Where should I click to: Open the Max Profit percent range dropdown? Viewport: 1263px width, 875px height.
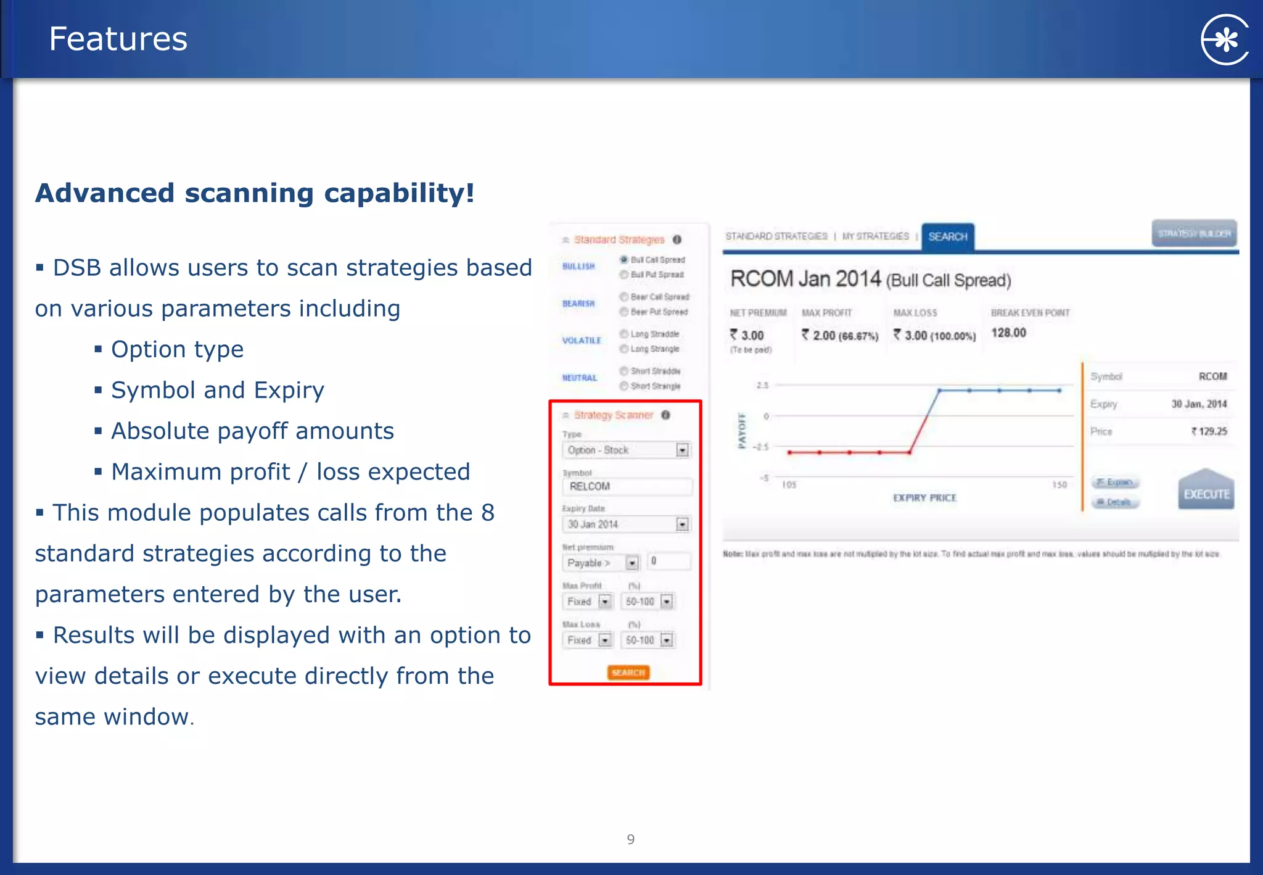(x=667, y=602)
